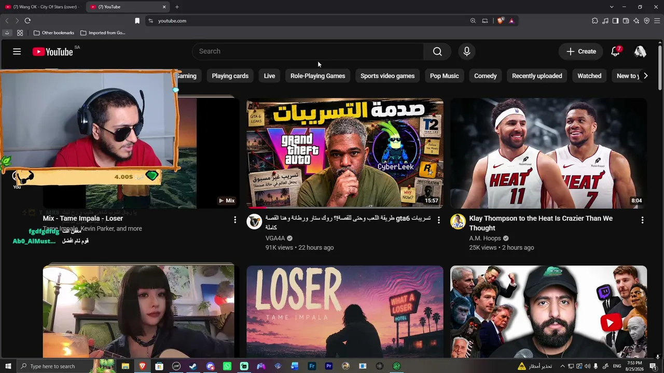The height and width of the screenshot is (373, 664).
Task: Close the active YouTube tab
Action: pyautogui.click(x=164, y=7)
